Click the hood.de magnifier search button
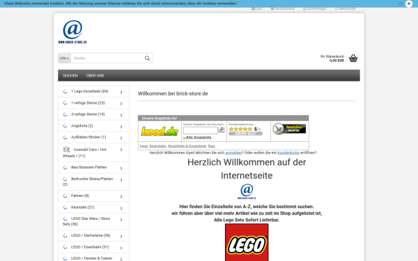 tap(222, 129)
